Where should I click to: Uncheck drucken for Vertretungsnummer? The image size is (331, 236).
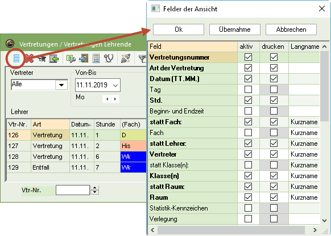point(274,57)
